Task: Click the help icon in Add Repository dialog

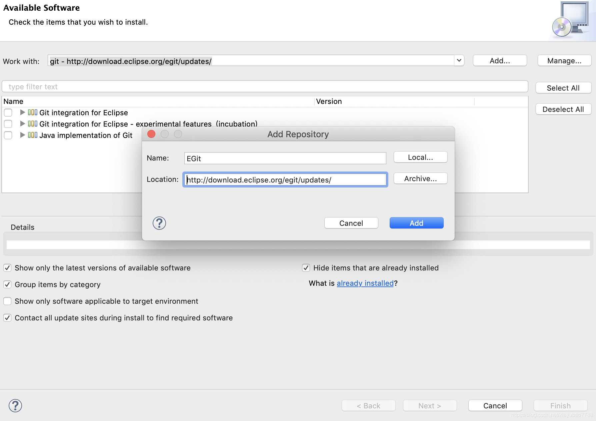Action: 159,223
